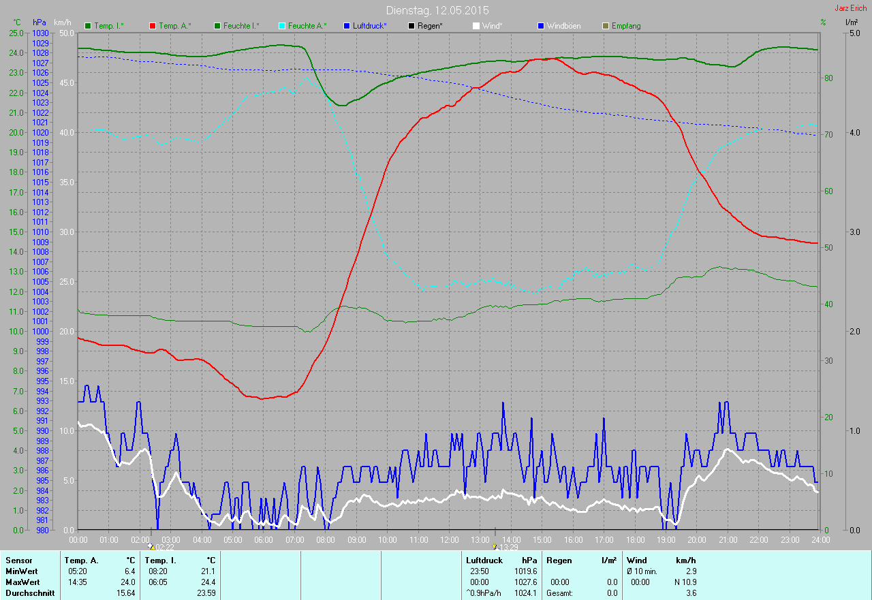Click the red 'Jarz Erich' author text
The height and width of the screenshot is (600, 872).
pos(851,8)
